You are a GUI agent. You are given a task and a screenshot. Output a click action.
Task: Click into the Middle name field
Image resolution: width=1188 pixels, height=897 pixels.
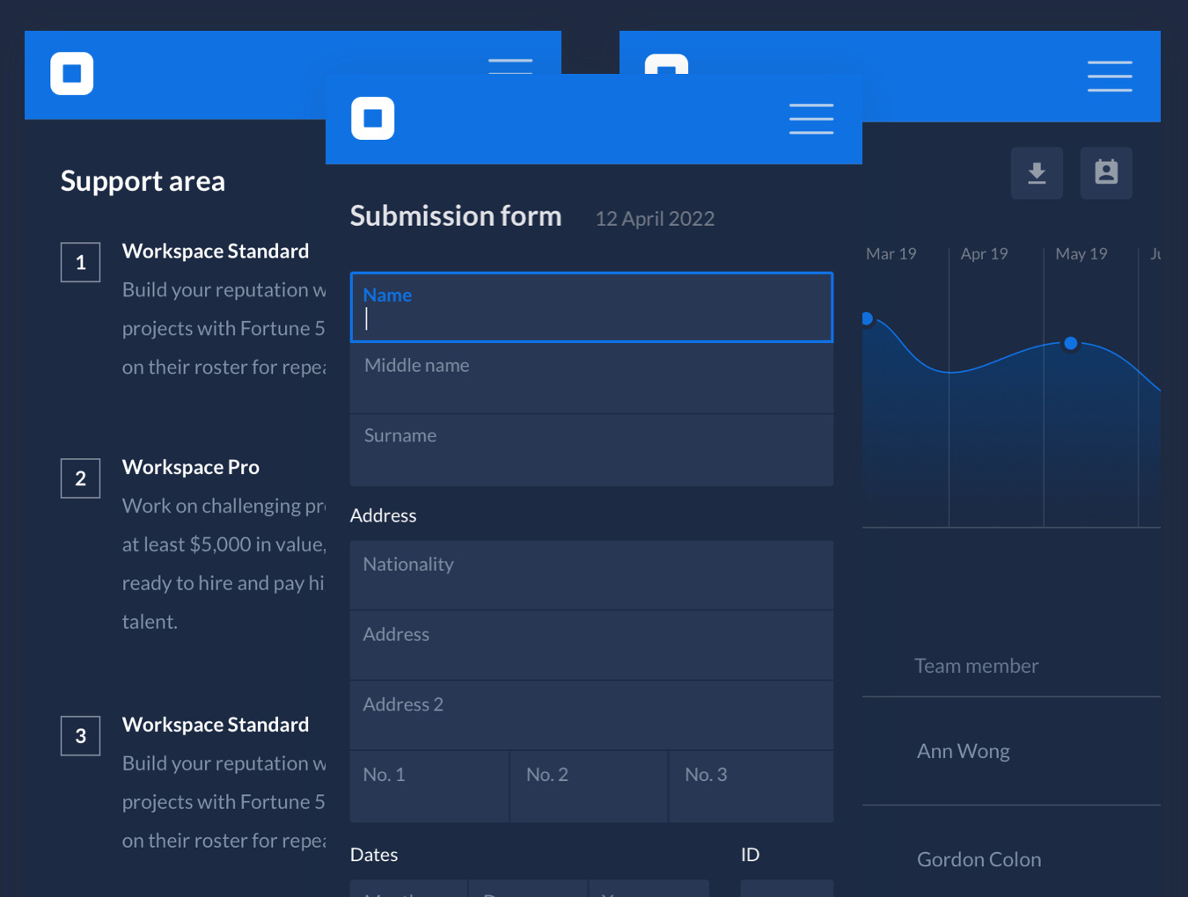tap(591, 378)
